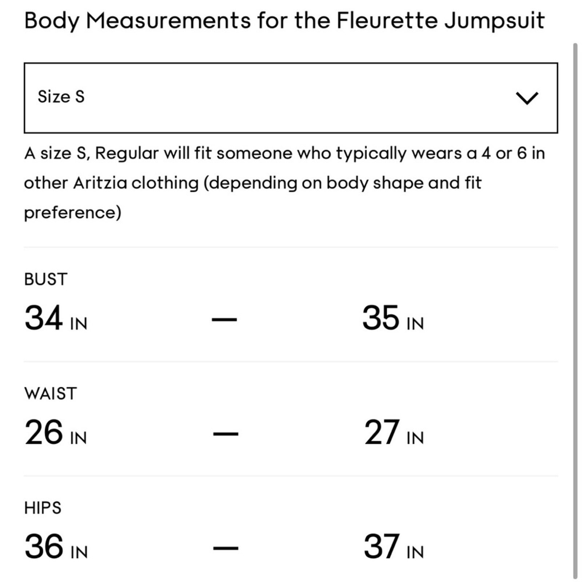Click the words Fleurette Jumpsuit in the heading
Image resolution: width=582 pixels, height=582 pixels.
pos(441,20)
